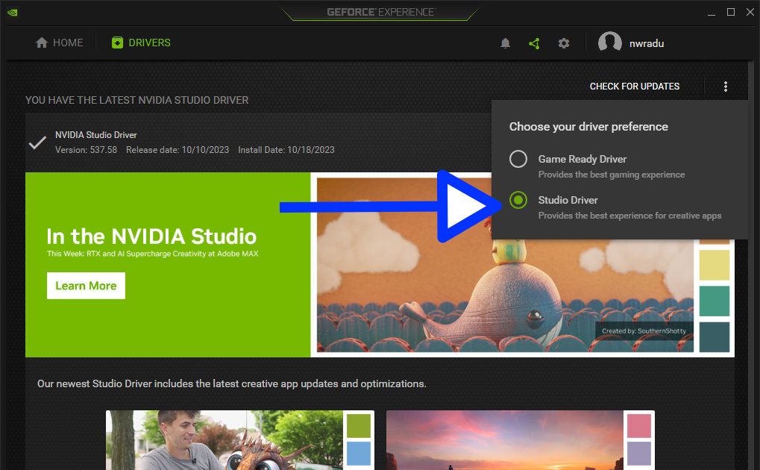760x470 pixels.
Task: Open the three-dot driver options menu
Action: pyautogui.click(x=725, y=87)
